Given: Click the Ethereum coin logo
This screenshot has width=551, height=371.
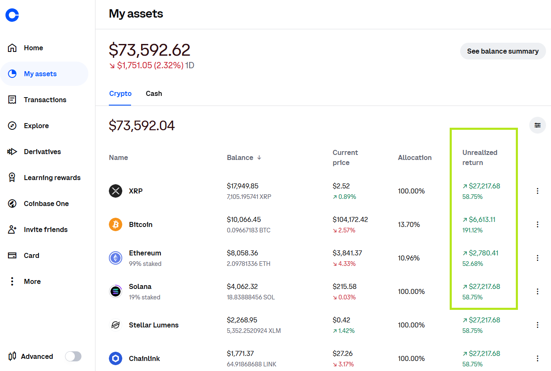Looking at the screenshot, I should click(116, 258).
